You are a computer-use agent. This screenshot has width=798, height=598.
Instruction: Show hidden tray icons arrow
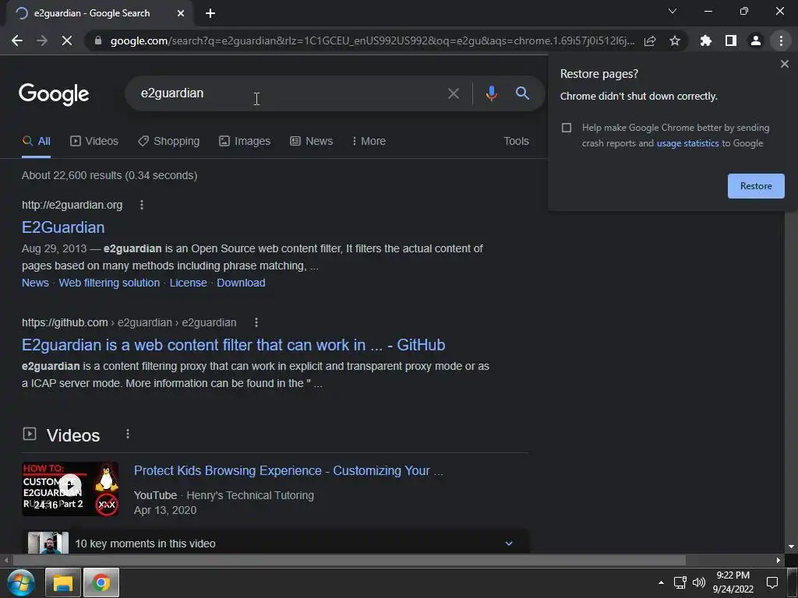pos(661,582)
